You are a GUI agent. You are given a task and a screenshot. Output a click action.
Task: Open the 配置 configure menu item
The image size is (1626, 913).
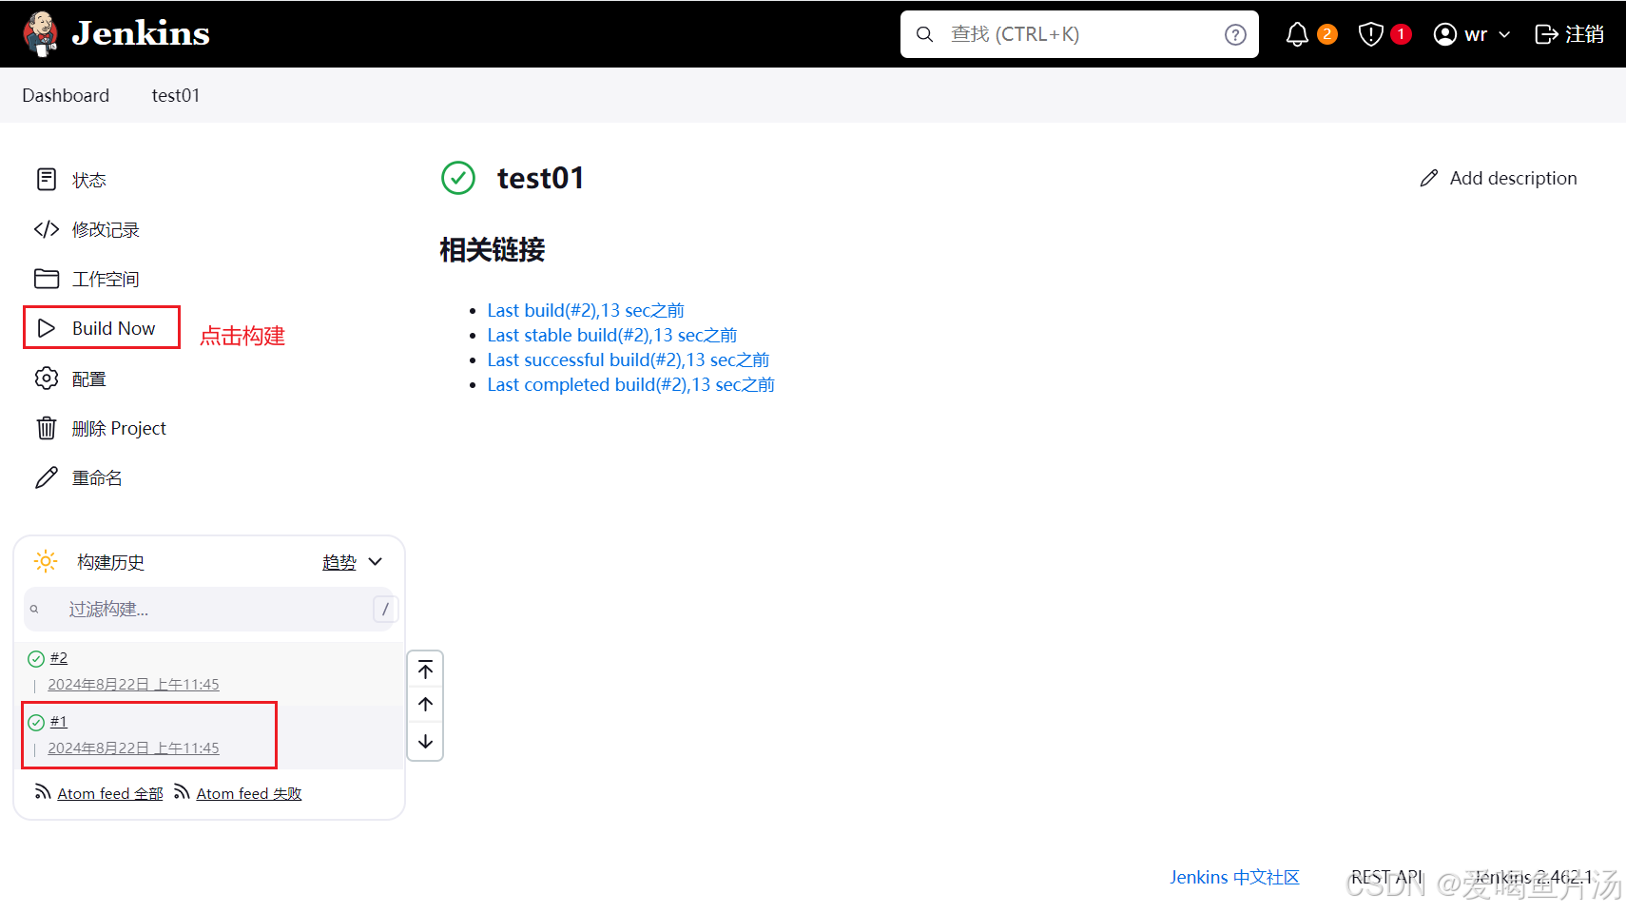coord(89,379)
